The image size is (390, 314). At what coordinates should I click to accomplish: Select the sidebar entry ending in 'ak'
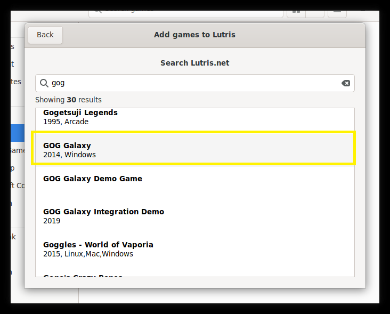coord(13,237)
